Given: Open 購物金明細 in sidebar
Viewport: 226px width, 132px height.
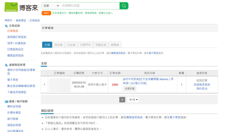Looking at the screenshot, I should click(x=14, y=107).
